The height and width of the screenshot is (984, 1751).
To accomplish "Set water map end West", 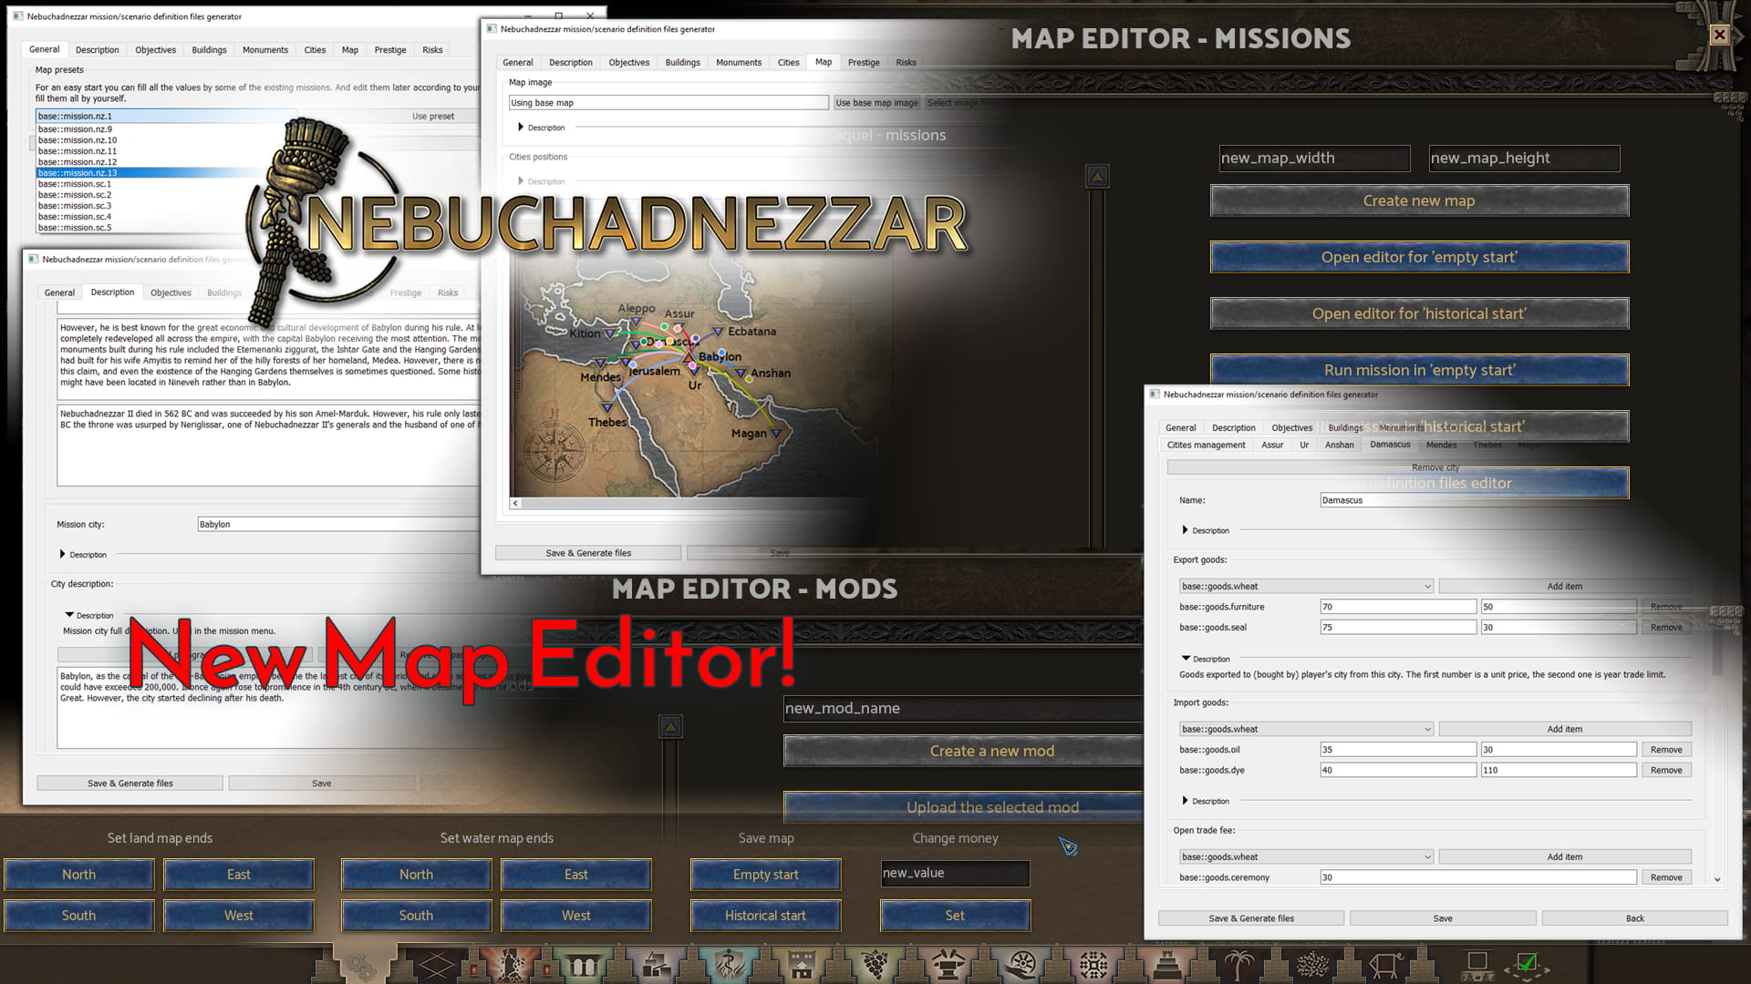I will pyautogui.click(x=576, y=916).
